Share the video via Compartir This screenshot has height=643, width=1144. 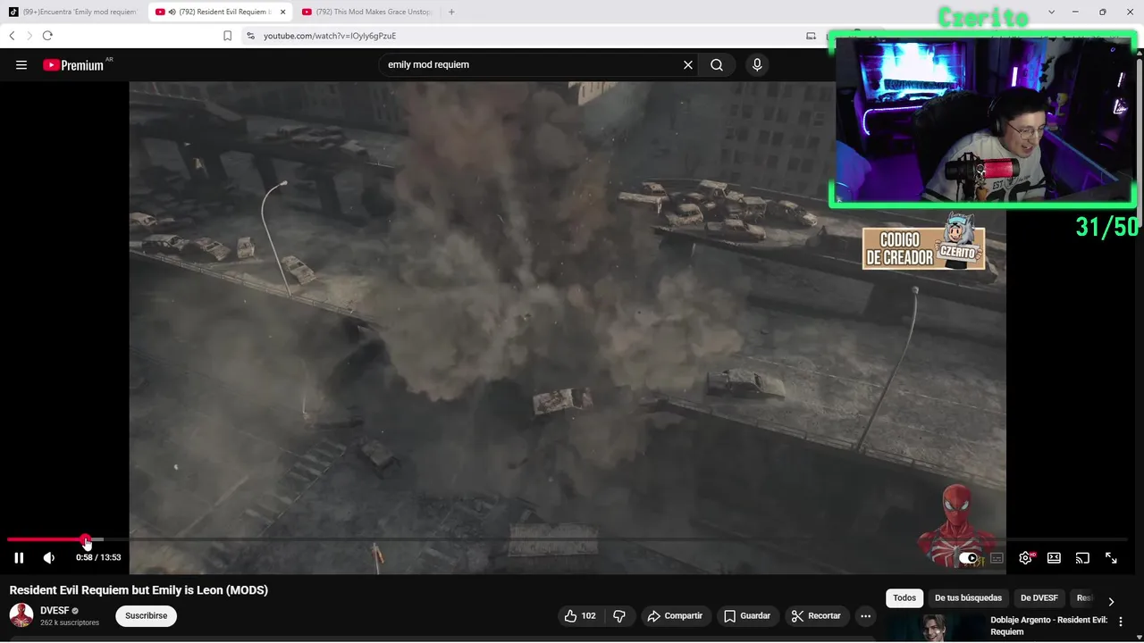677,616
